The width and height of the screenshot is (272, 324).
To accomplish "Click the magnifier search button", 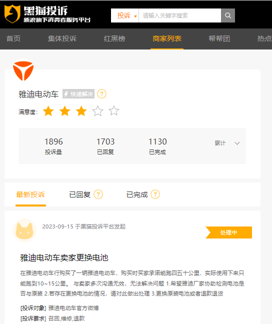I will tap(228, 15).
